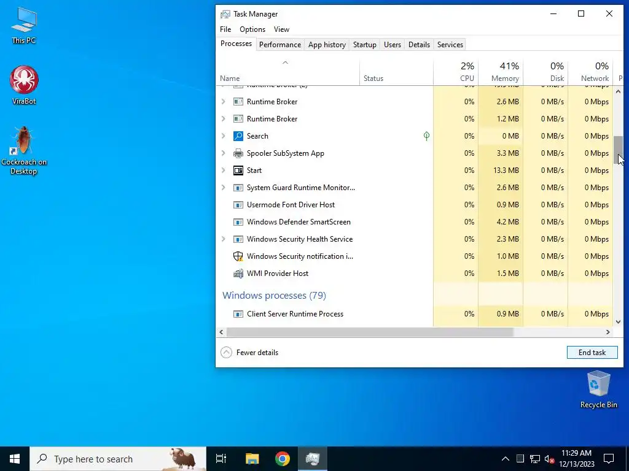This screenshot has height=471, width=629.
Task: Launch Google Chrome from the taskbar
Action: coord(283,459)
